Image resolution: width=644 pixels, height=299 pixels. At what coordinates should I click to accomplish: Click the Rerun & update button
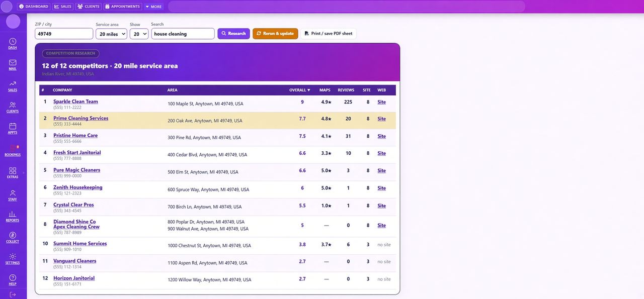click(x=275, y=34)
